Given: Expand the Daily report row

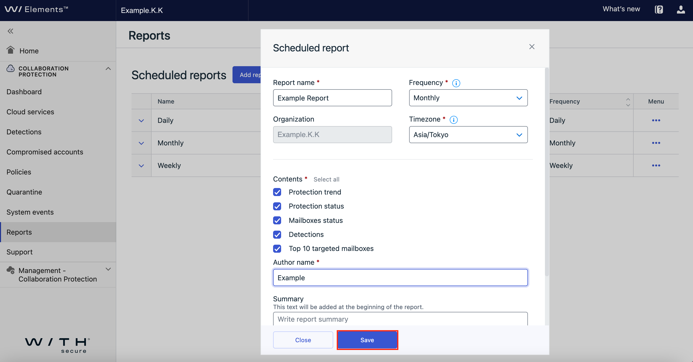Looking at the screenshot, I should (141, 121).
